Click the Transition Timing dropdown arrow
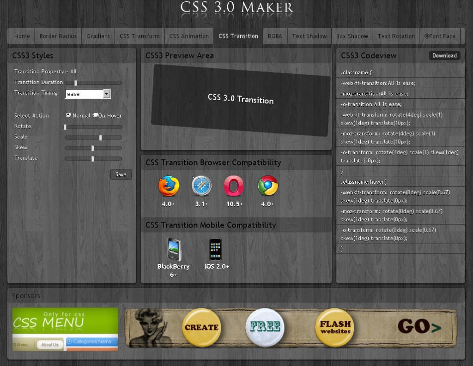473x366 pixels. 107,94
